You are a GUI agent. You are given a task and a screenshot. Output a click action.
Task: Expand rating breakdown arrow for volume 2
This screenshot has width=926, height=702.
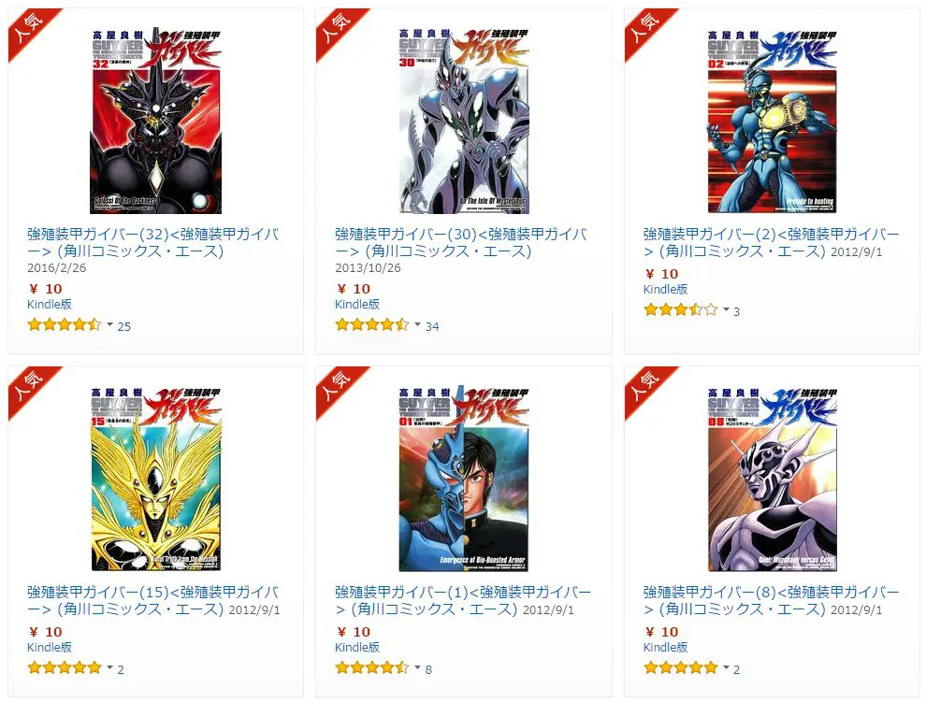point(726,309)
